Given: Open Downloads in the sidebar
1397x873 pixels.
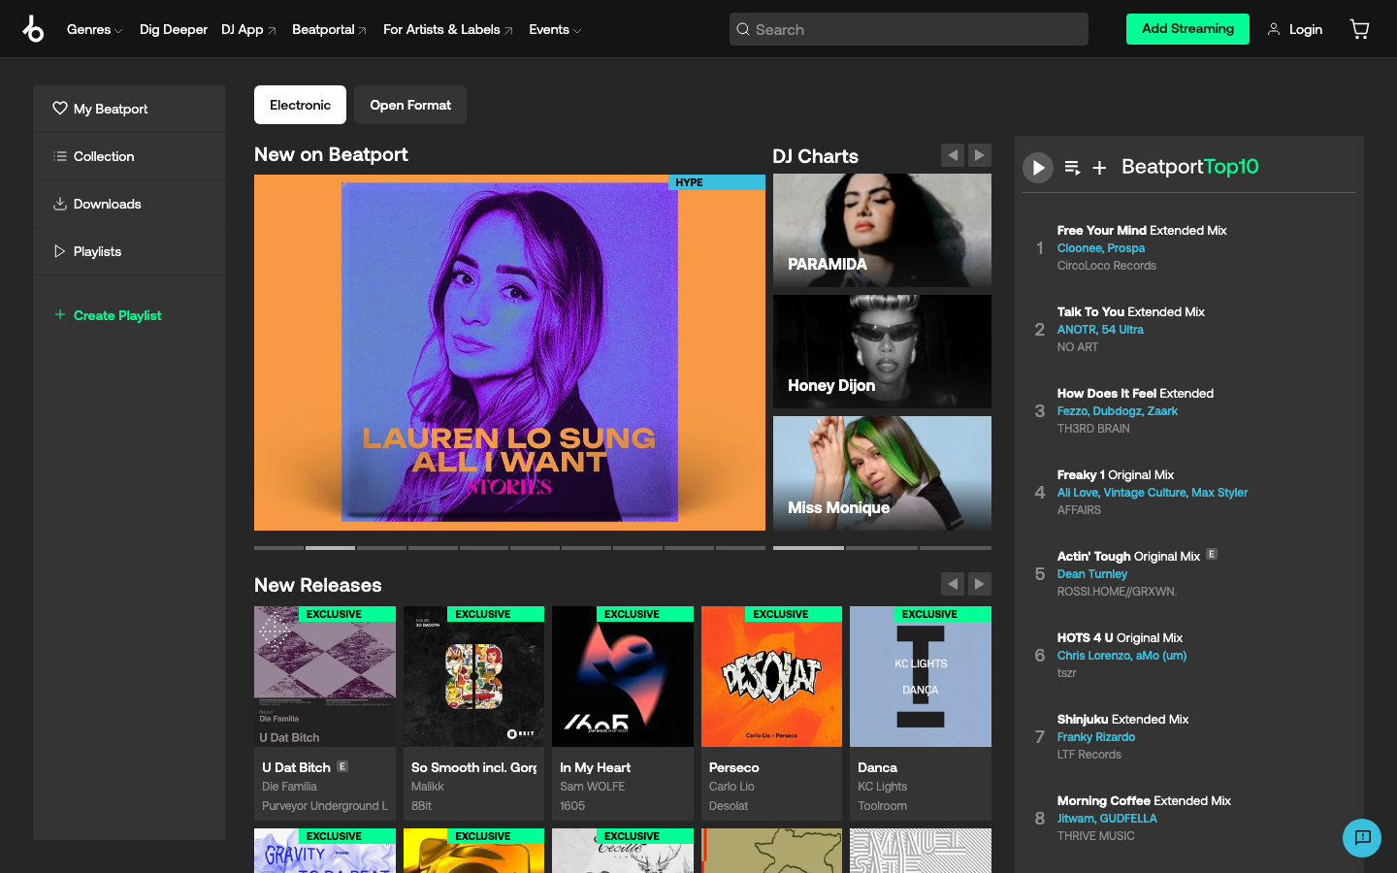Looking at the screenshot, I should click(x=129, y=204).
